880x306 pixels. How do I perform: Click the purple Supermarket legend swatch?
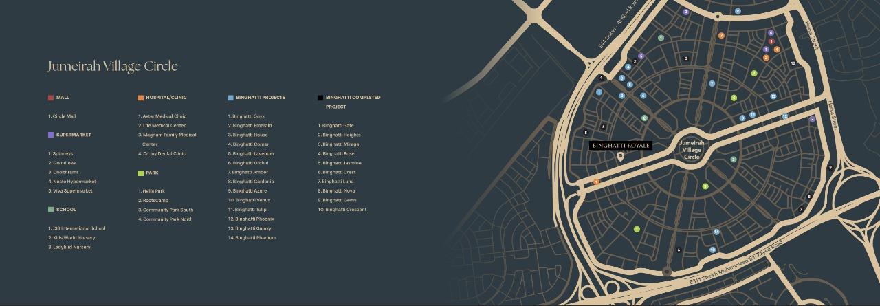(51, 135)
